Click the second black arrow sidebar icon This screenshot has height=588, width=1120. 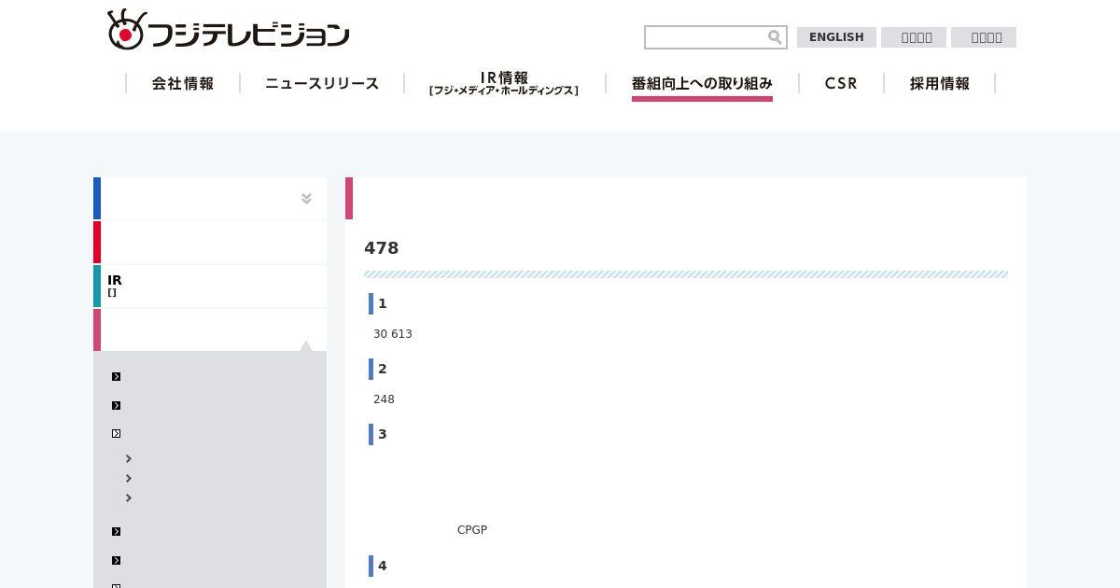point(117,406)
